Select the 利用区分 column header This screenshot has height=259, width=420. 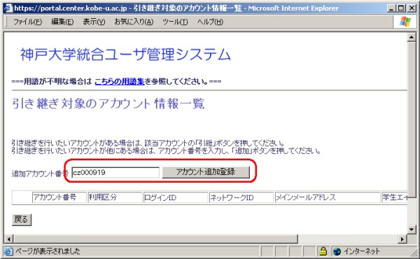tap(115, 197)
